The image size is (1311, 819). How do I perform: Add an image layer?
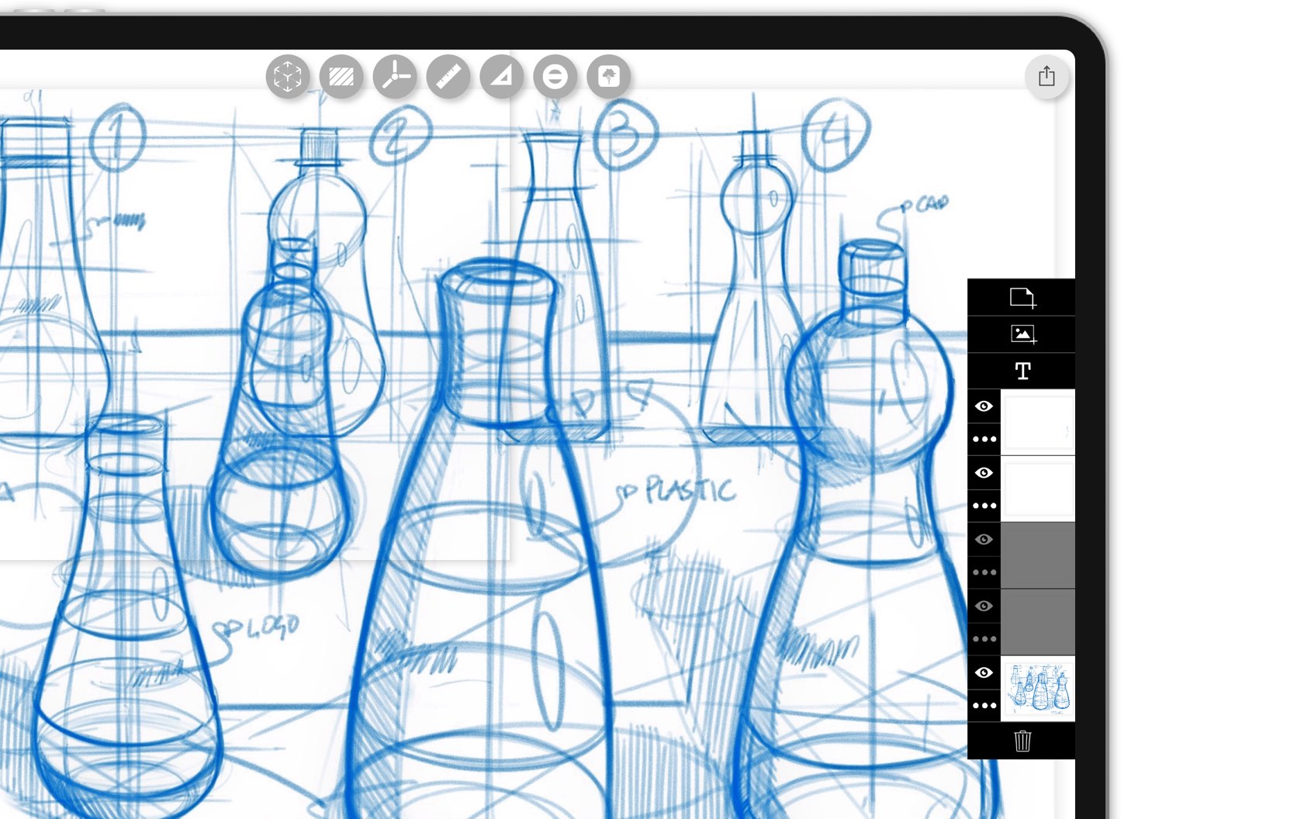tap(1022, 334)
